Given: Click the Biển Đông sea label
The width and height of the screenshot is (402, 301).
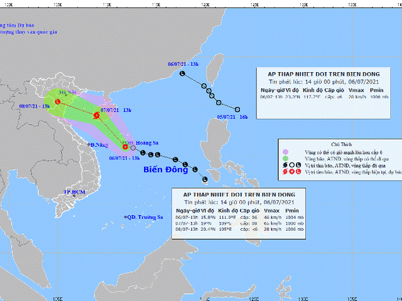Looking at the screenshot, I should coord(165,170).
